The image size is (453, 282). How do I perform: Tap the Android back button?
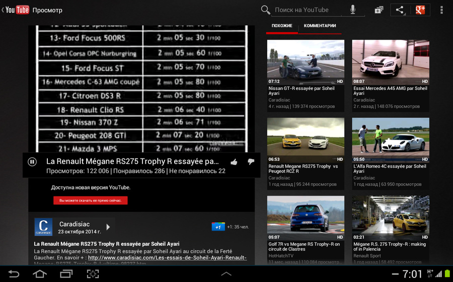[x=14, y=273]
